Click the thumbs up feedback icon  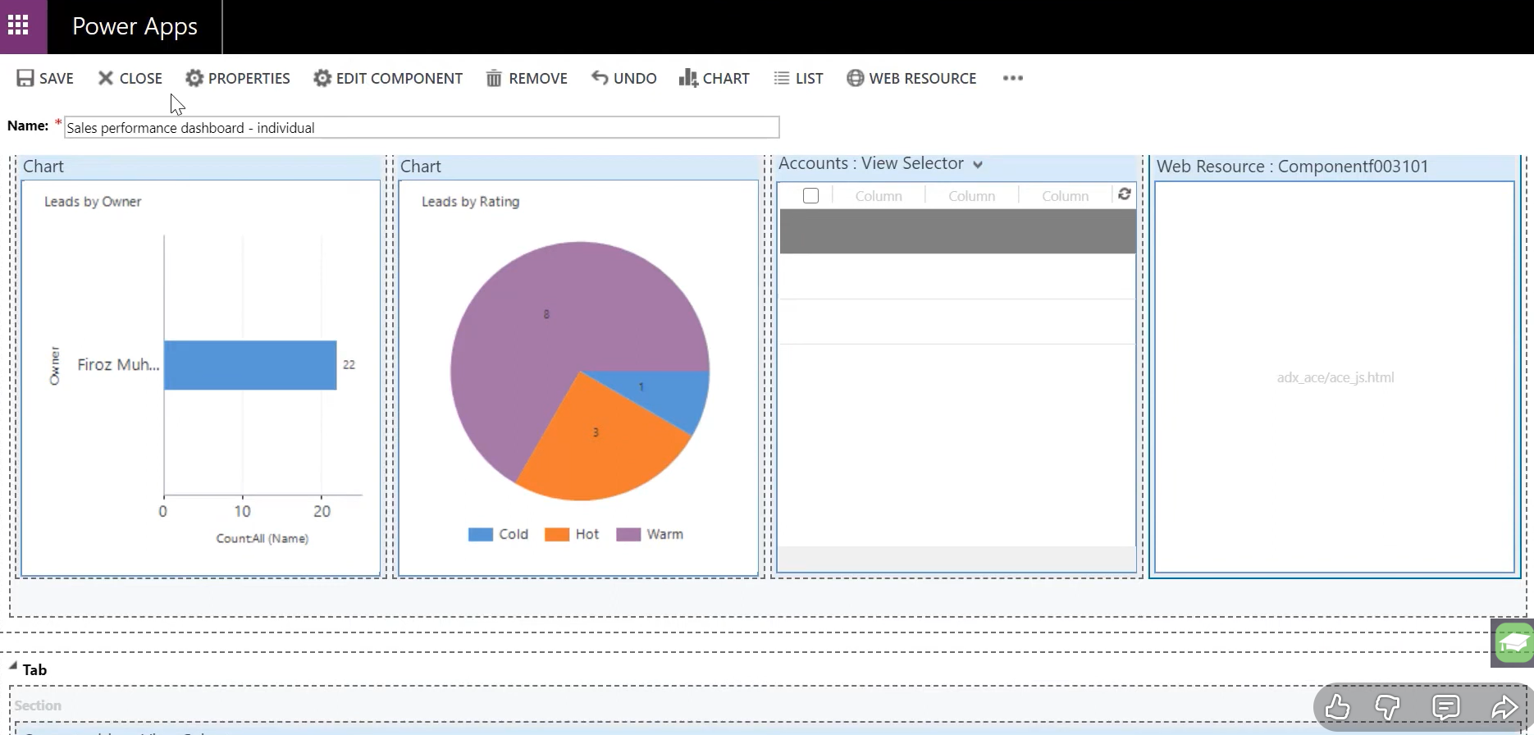tap(1337, 706)
